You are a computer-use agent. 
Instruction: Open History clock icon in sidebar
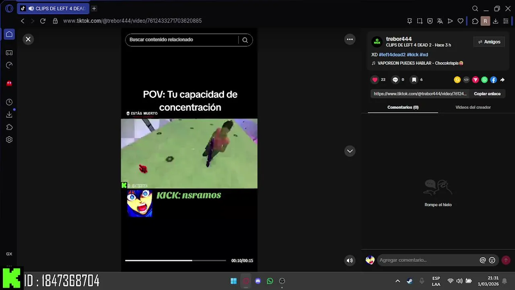[9, 102]
